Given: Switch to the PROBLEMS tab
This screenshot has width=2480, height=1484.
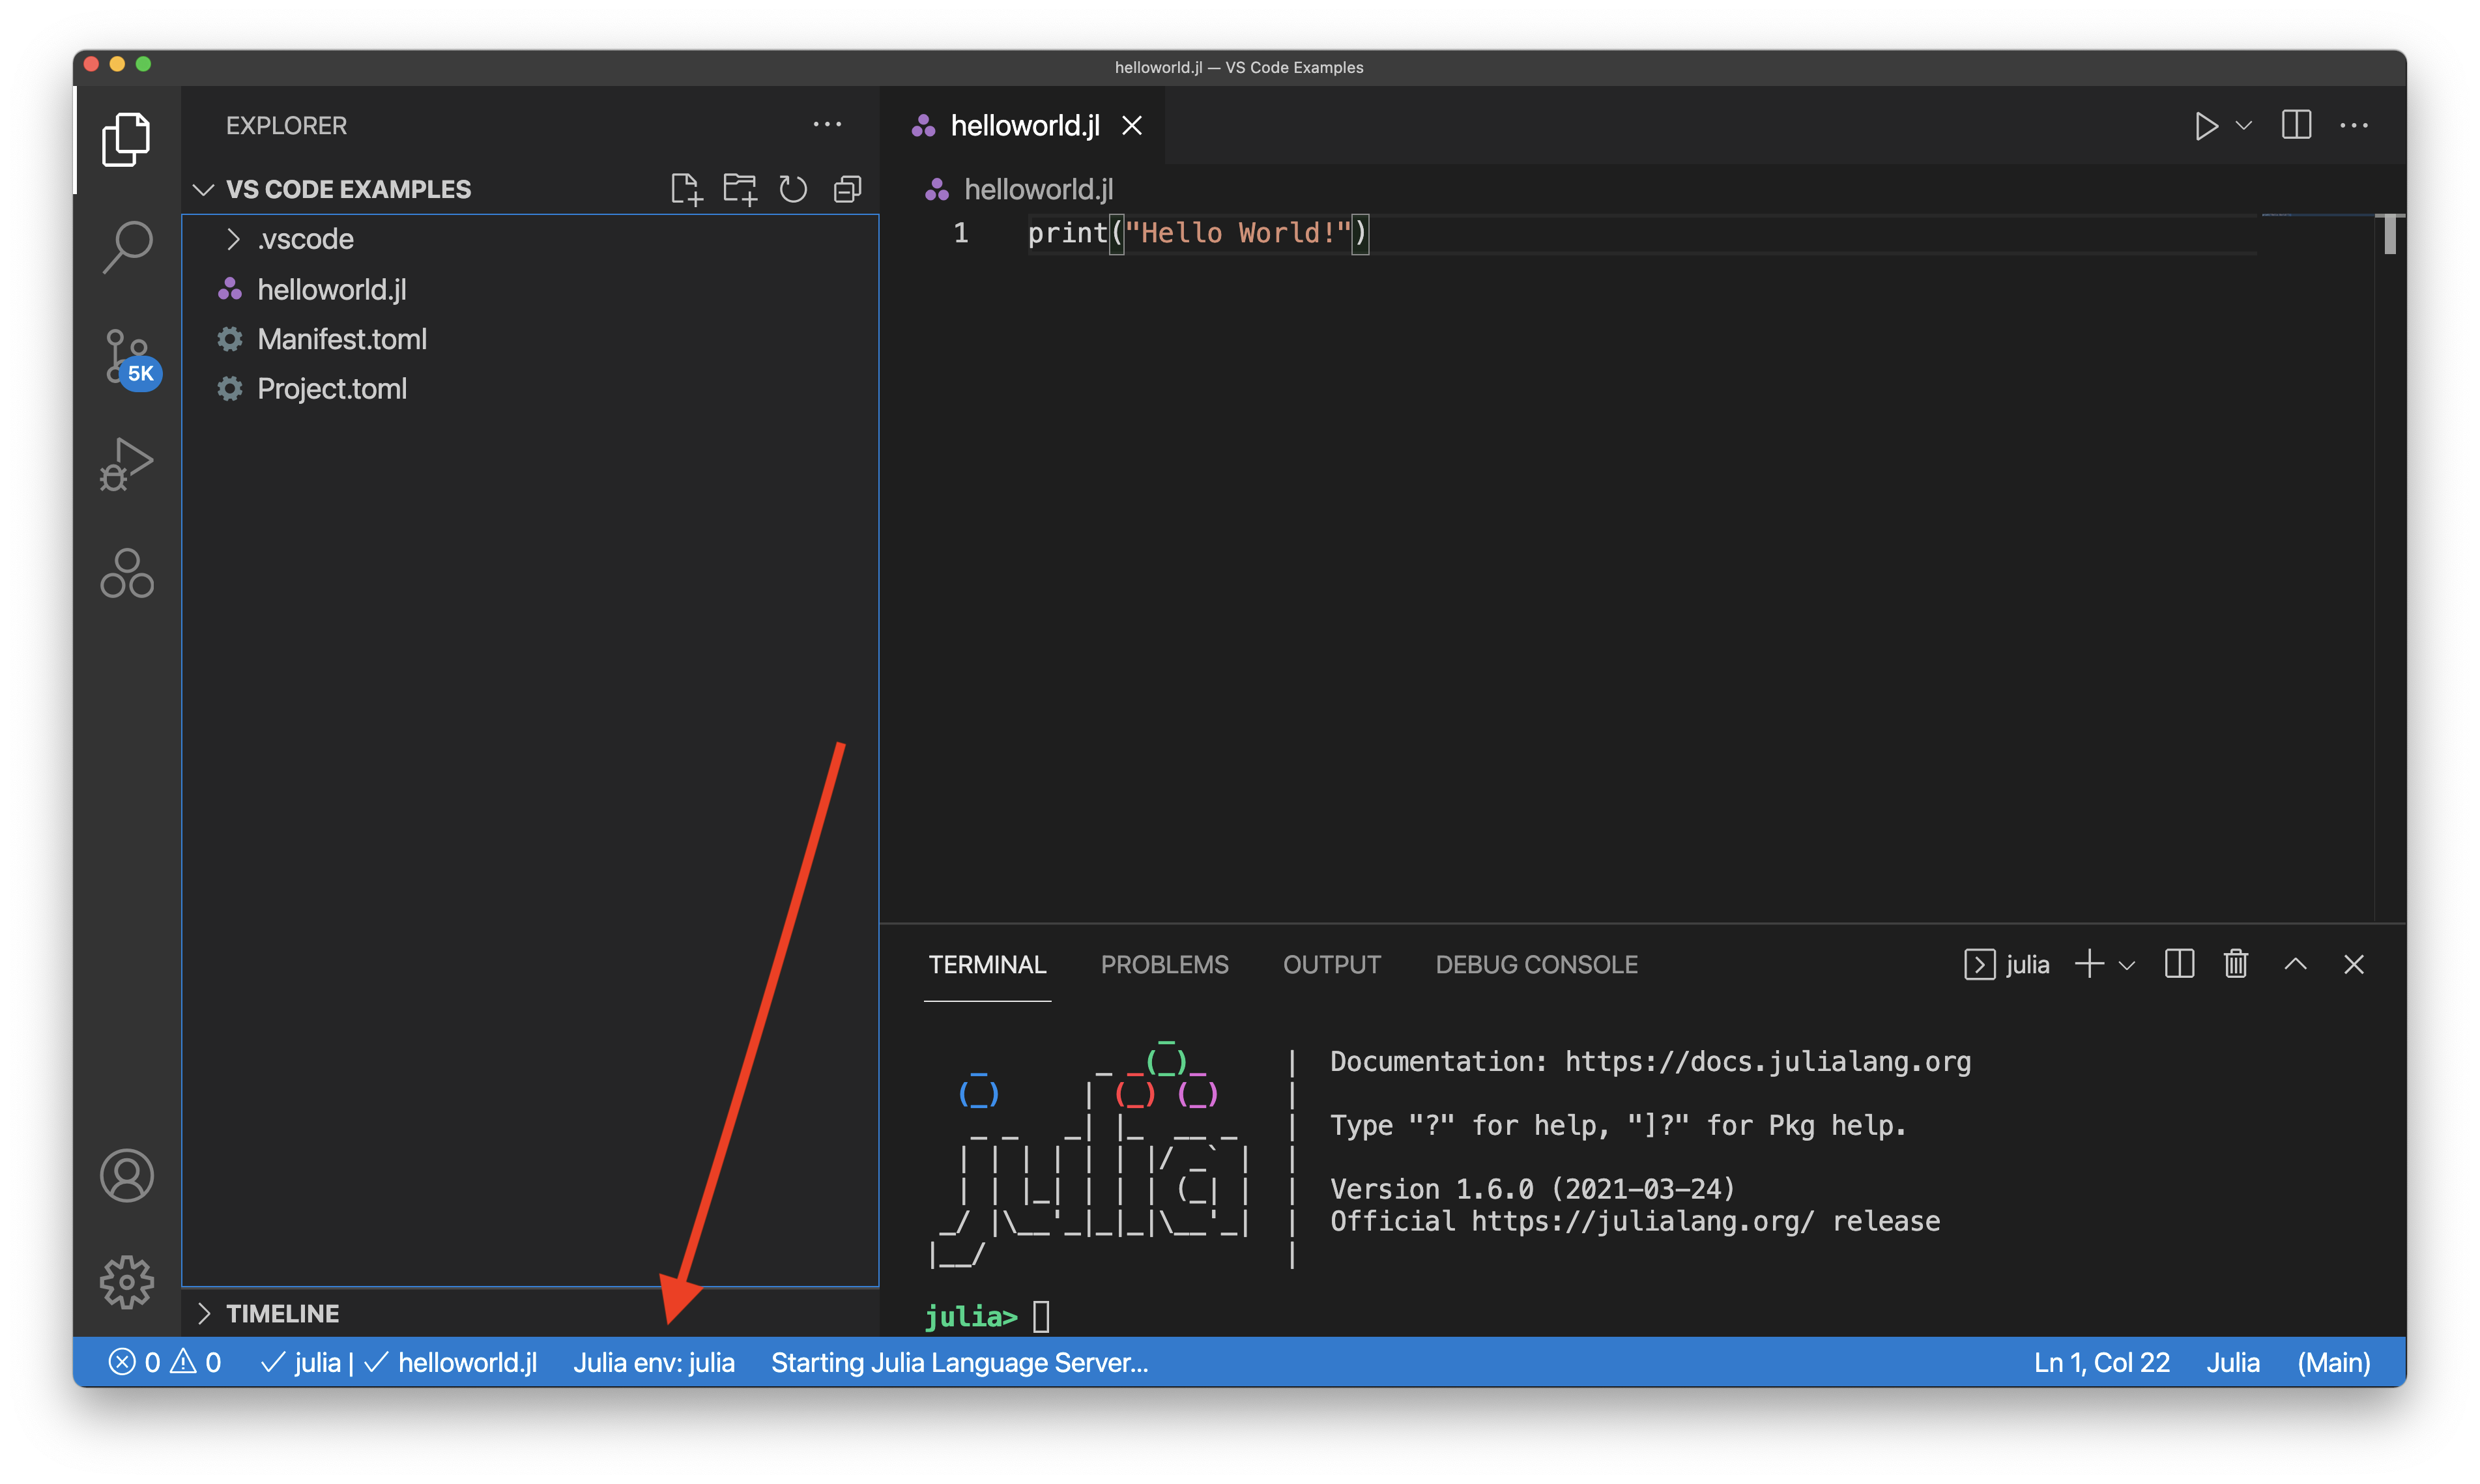Looking at the screenshot, I should click(1165, 964).
